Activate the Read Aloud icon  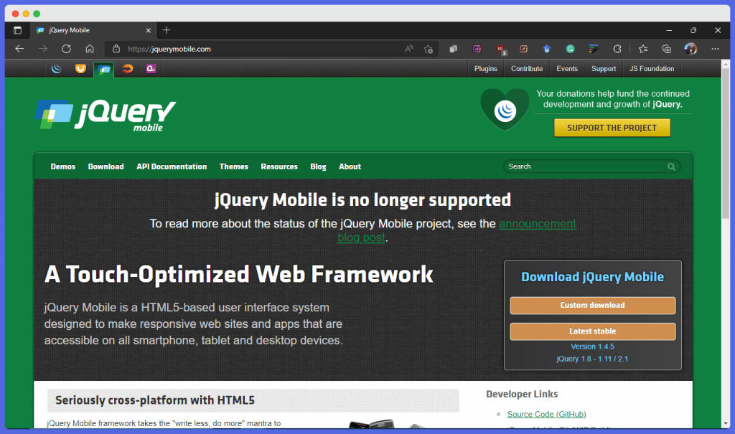click(409, 49)
